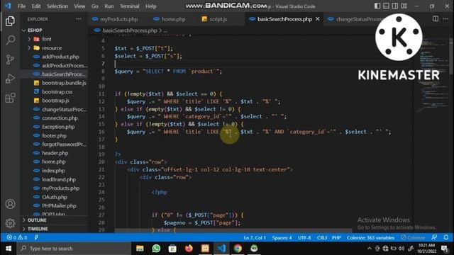The width and height of the screenshot is (454, 255).
Task: Open Exception.php in explorer
Action: tap(58, 127)
